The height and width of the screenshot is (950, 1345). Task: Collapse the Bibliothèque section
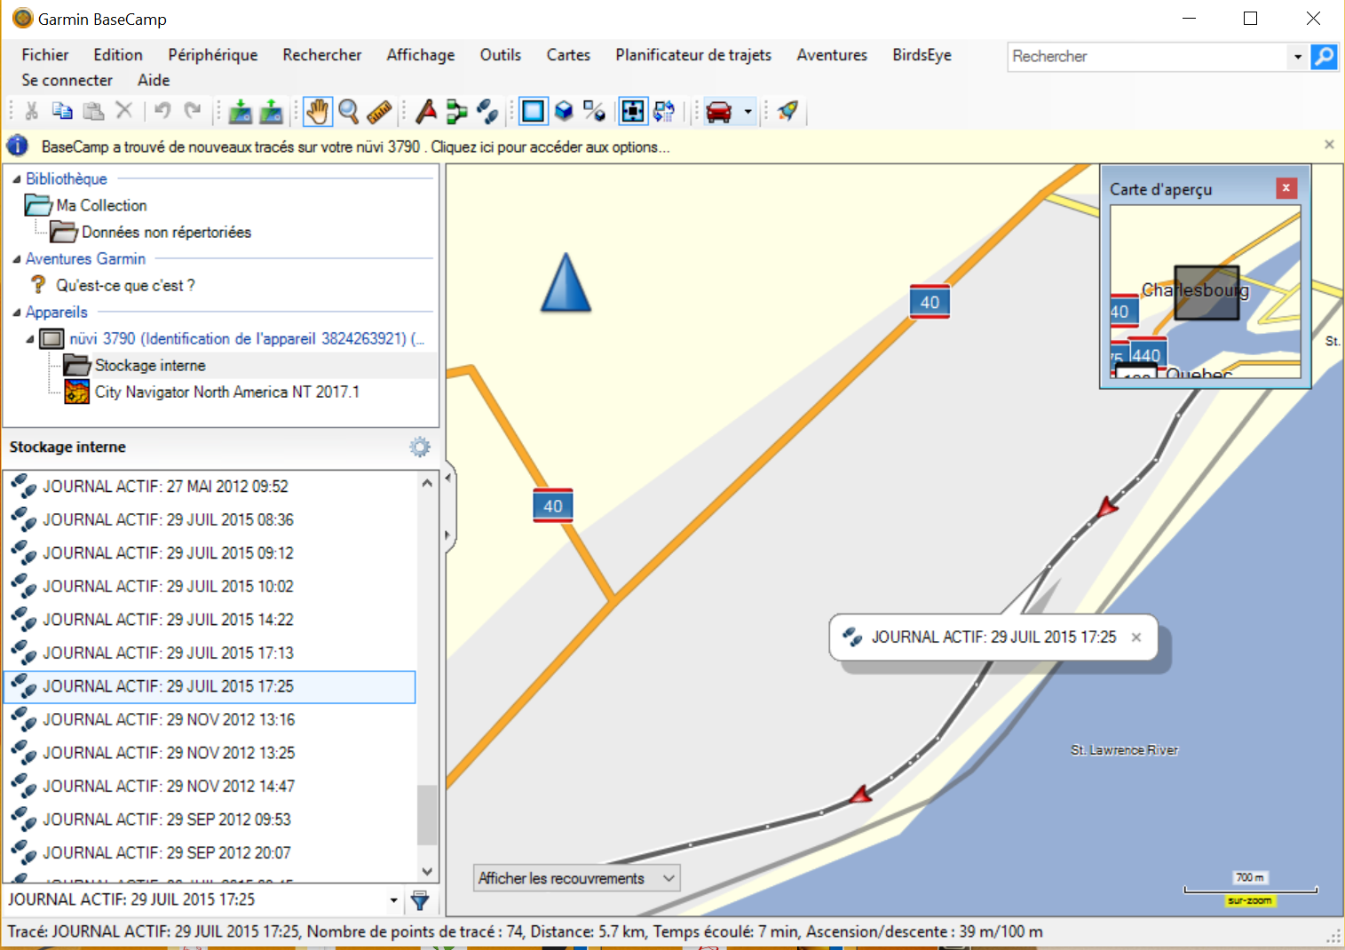pyautogui.click(x=16, y=179)
